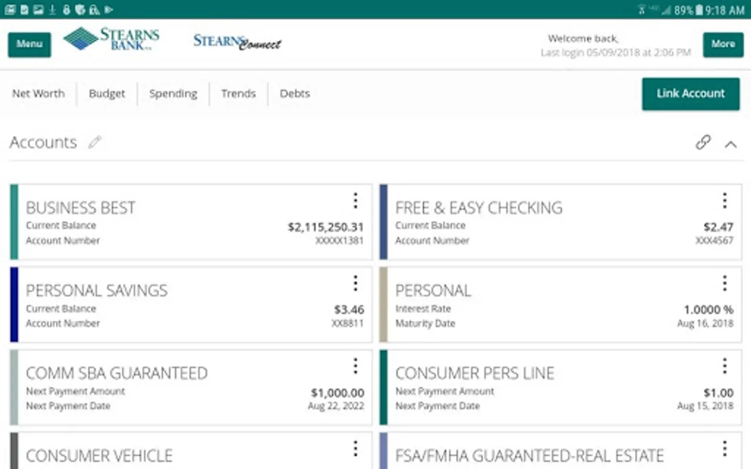Edit Accounts with the pencil icon
The height and width of the screenshot is (469, 751).
tap(94, 142)
